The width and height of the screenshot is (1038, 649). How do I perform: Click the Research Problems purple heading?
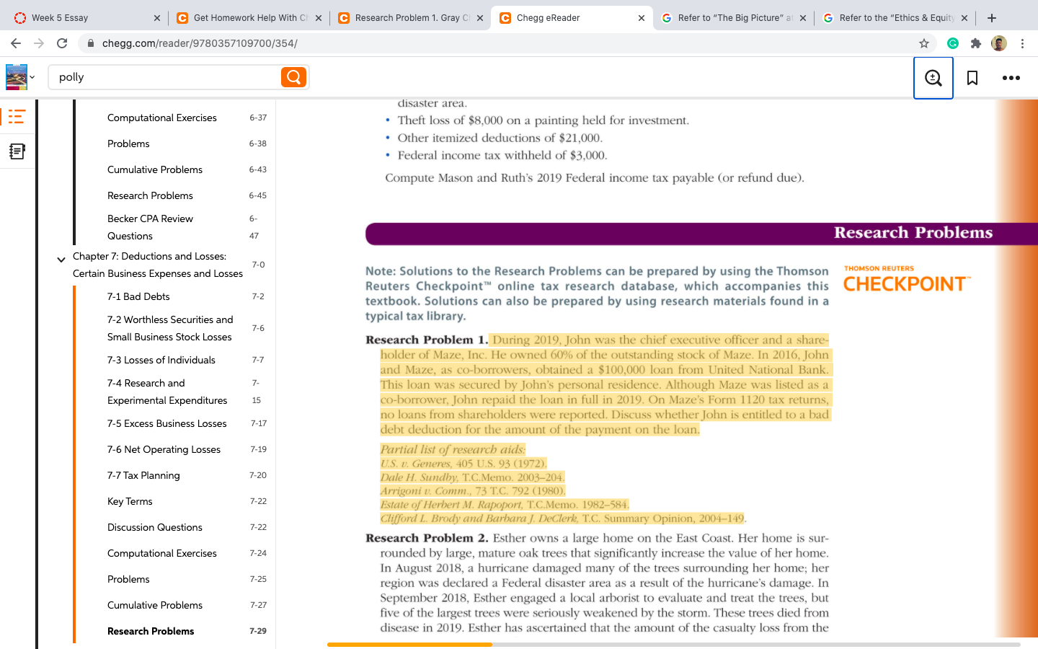913,233
